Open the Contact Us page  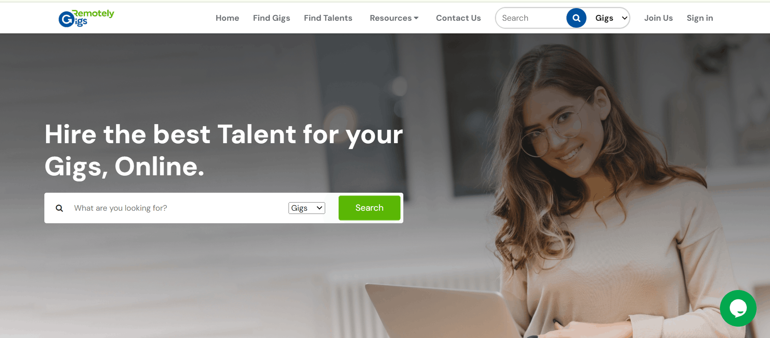tap(458, 18)
